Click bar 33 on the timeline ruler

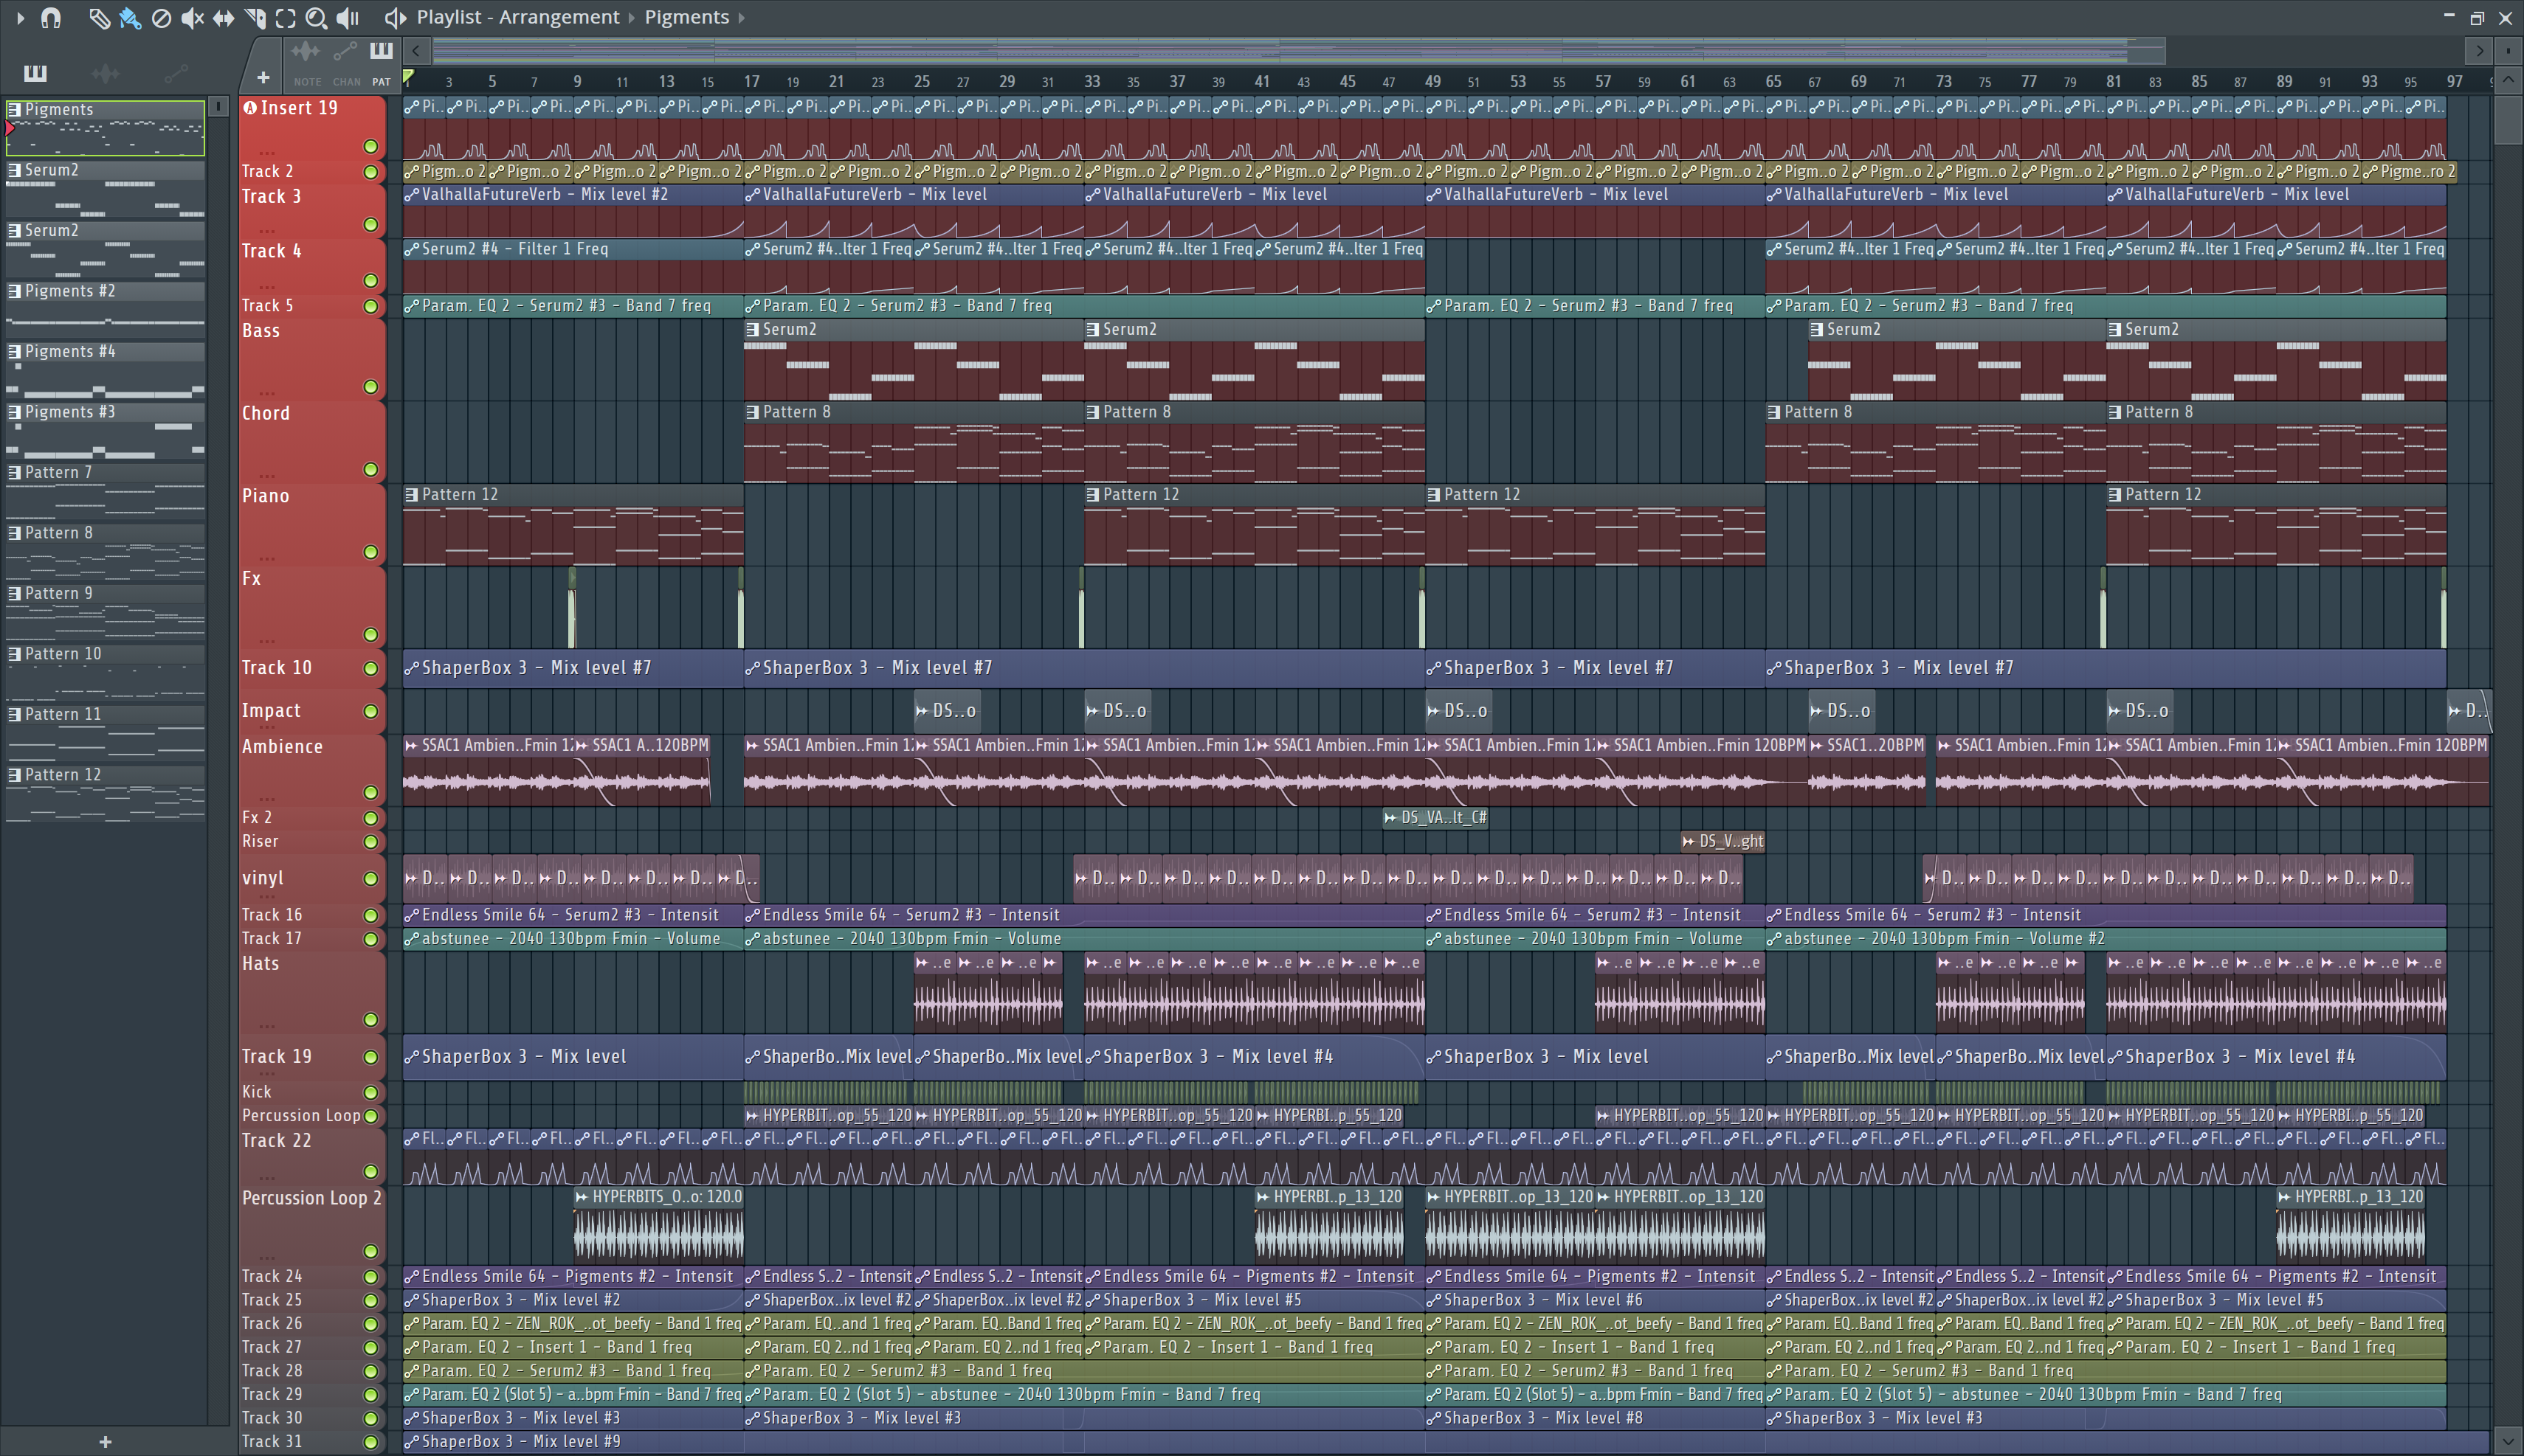[1092, 81]
